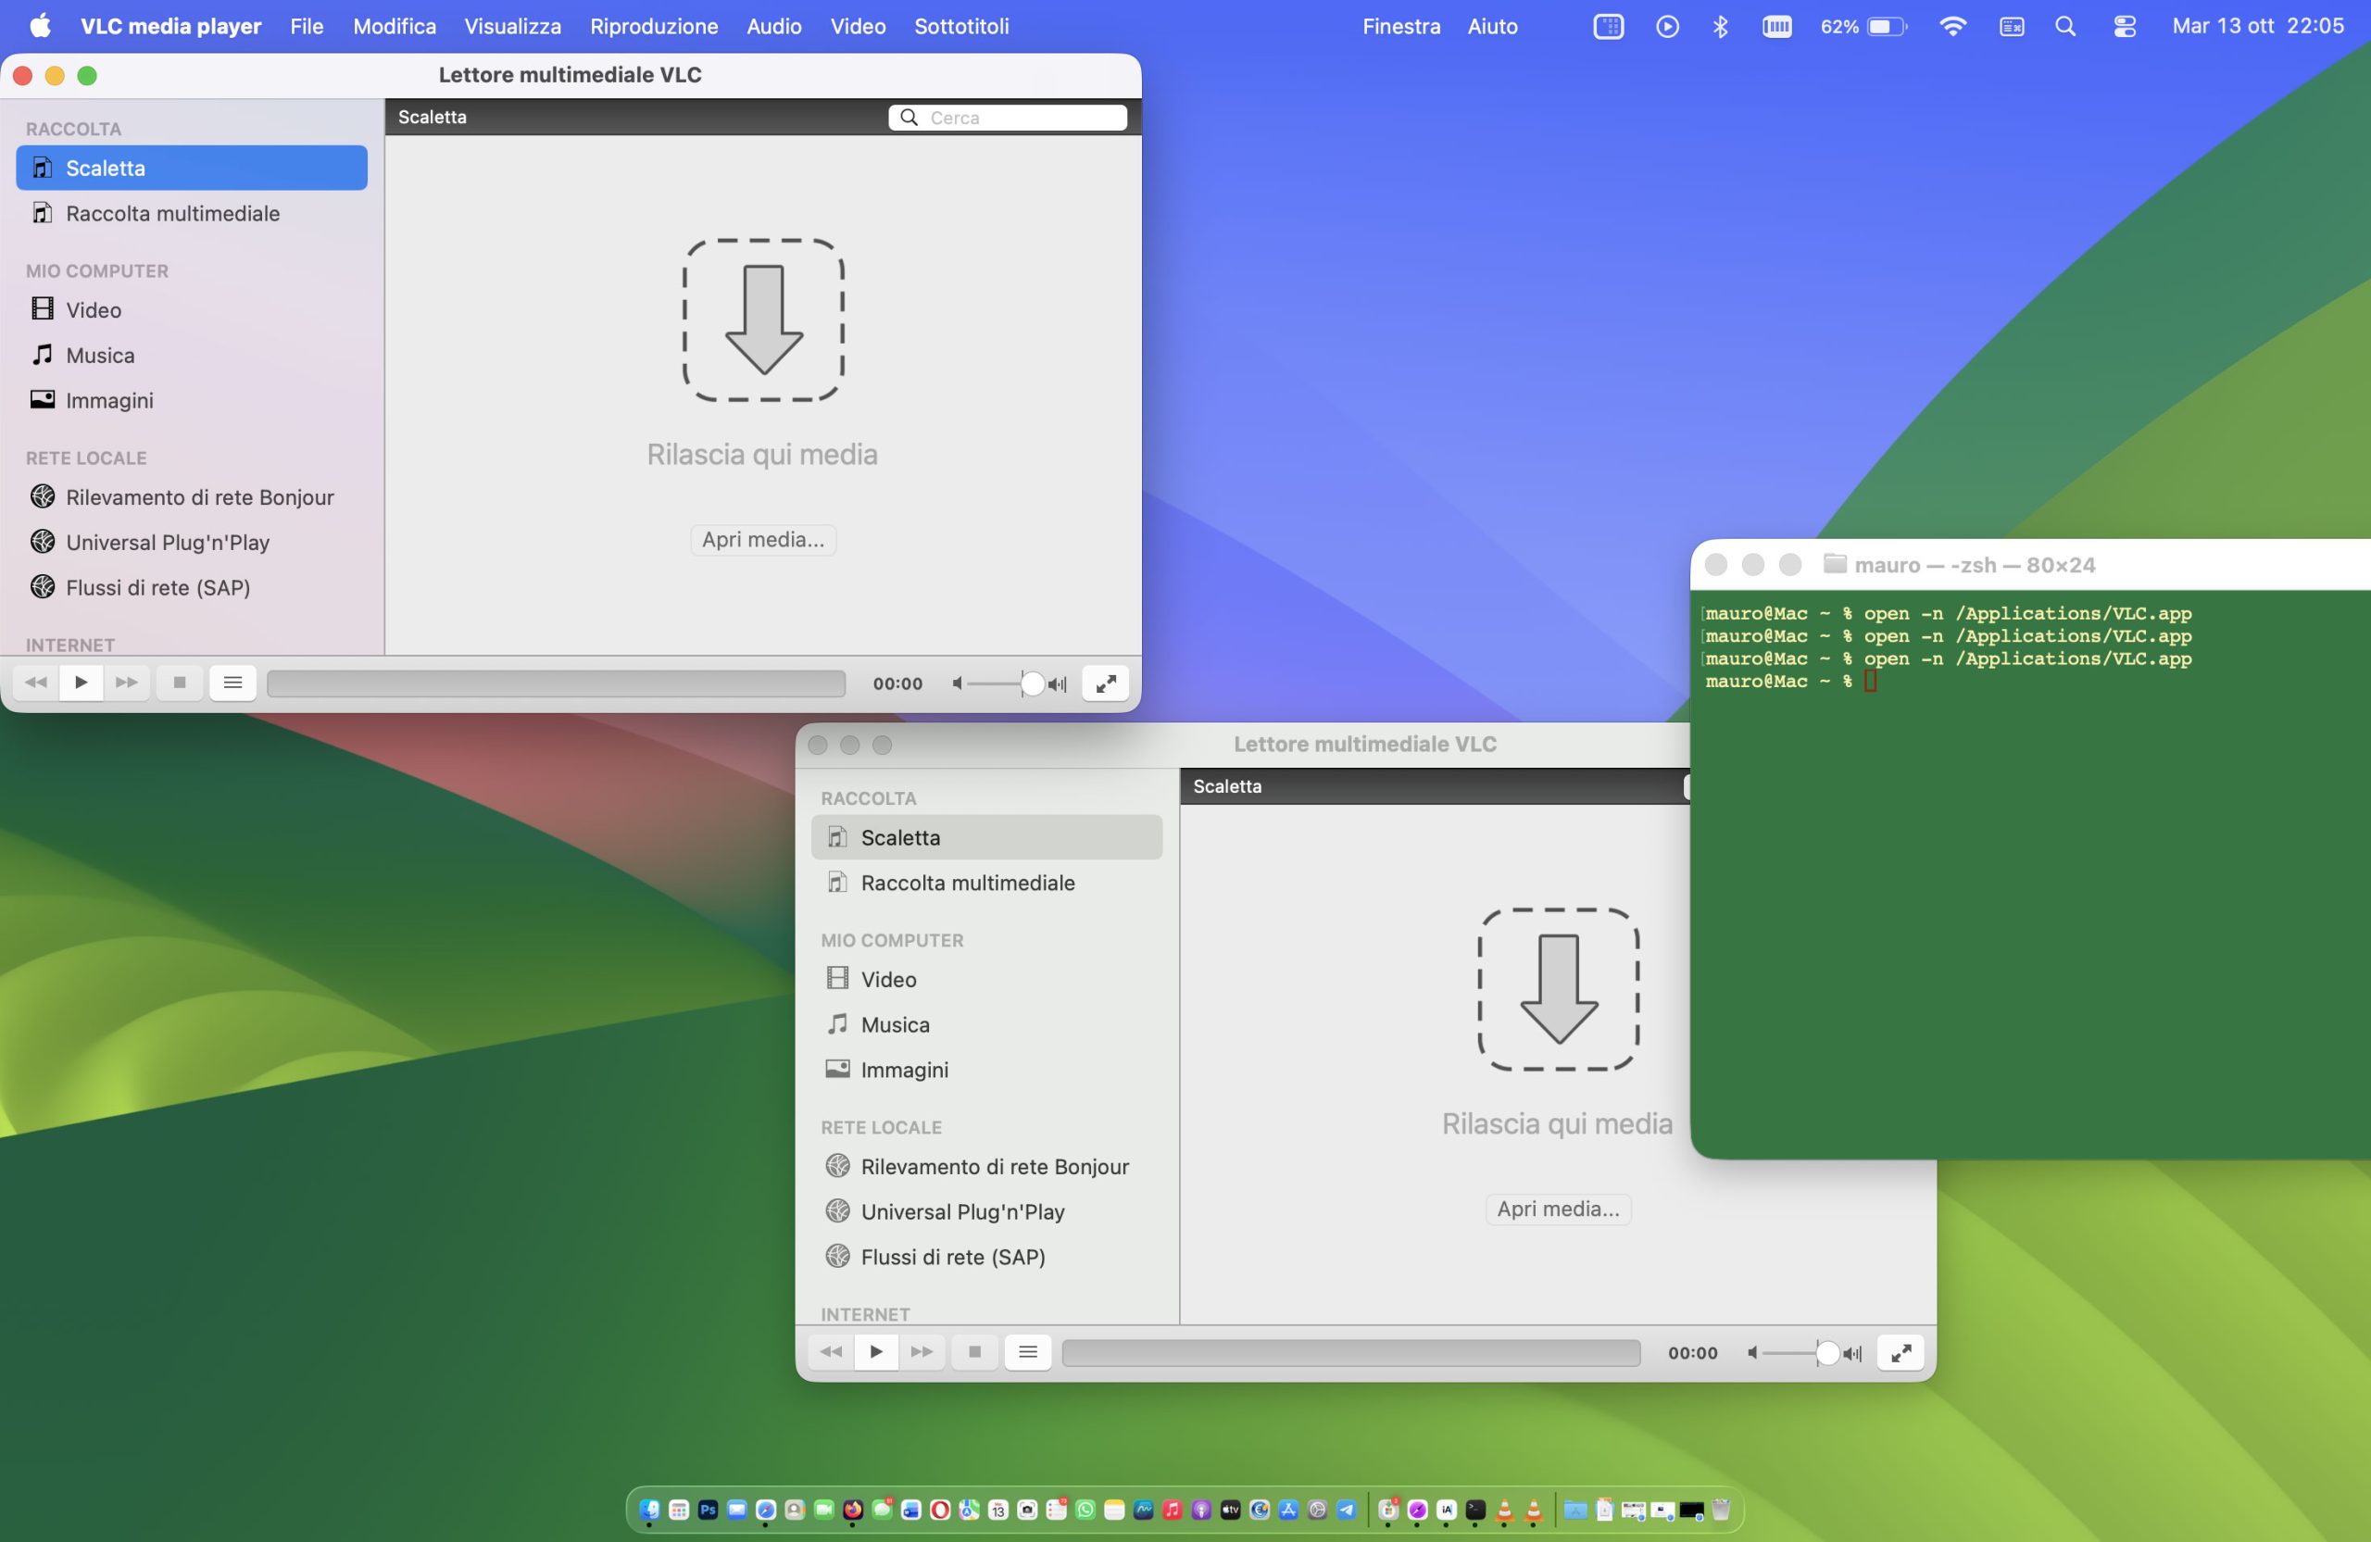Open Photoshop from the Dock

pyautogui.click(x=708, y=1511)
